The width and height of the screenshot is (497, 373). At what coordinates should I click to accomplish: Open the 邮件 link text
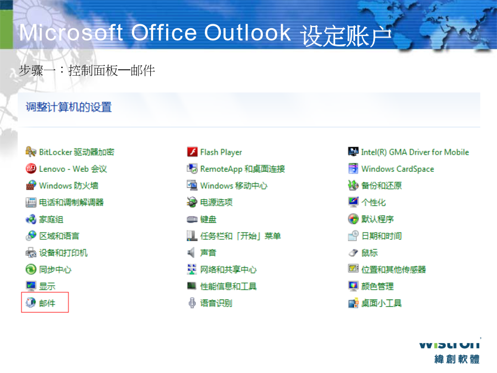pos(47,303)
